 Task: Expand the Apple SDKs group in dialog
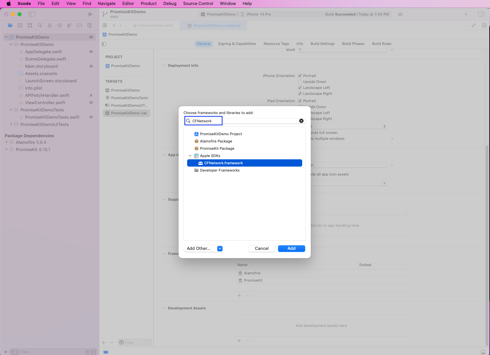point(190,156)
